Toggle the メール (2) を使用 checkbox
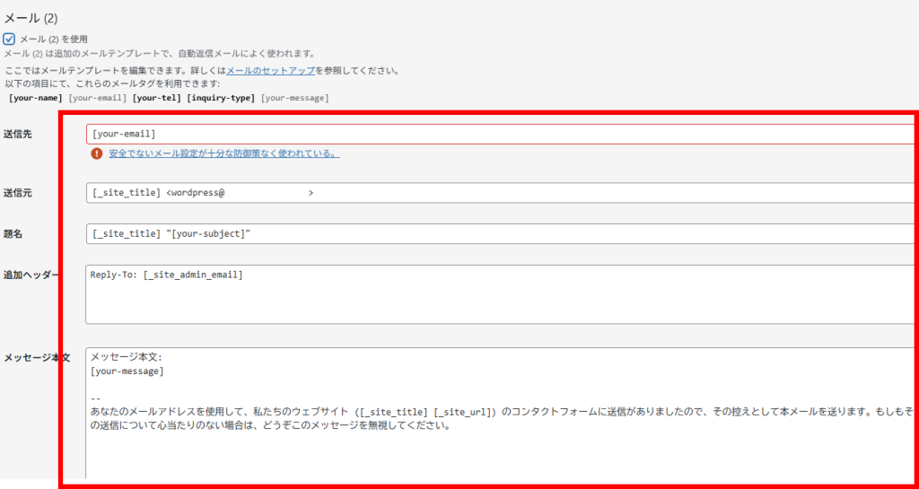This screenshot has height=489, width=919. 9,39
